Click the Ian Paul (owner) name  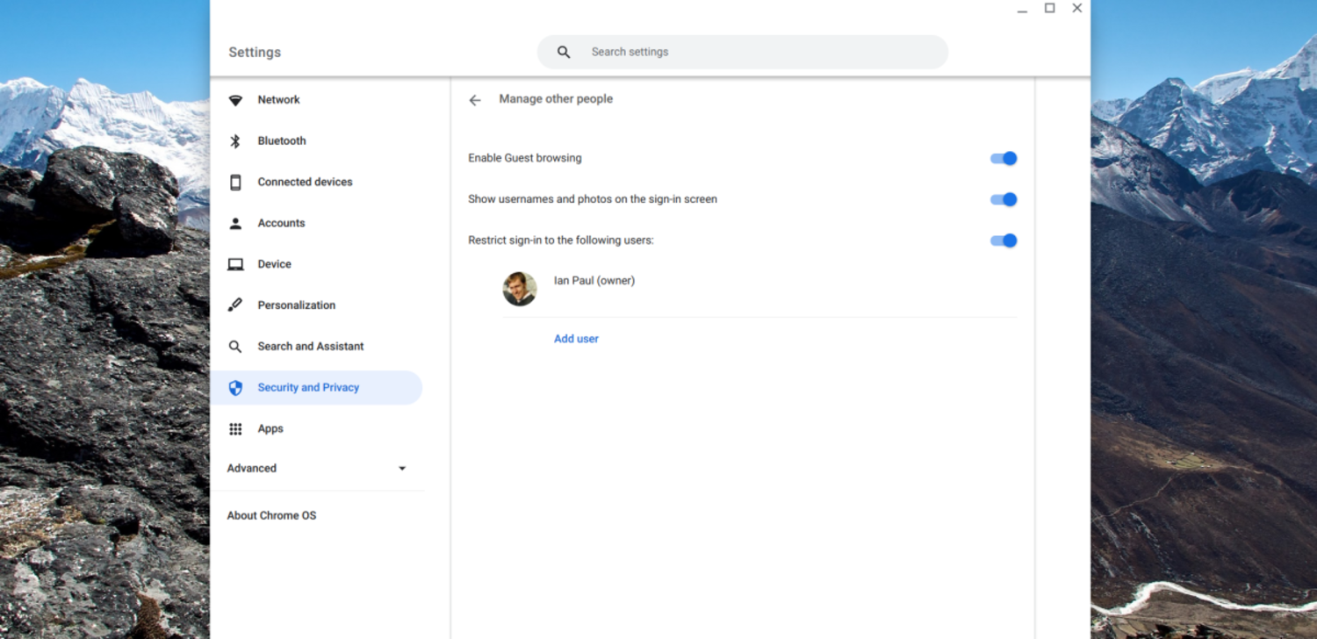(x=594, y=281)
